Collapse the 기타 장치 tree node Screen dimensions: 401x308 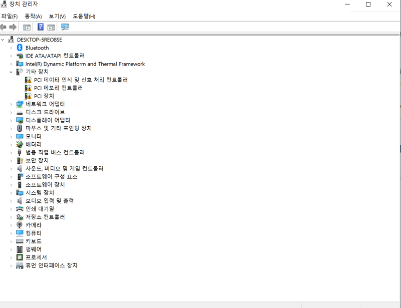click(x=11, y=72)
